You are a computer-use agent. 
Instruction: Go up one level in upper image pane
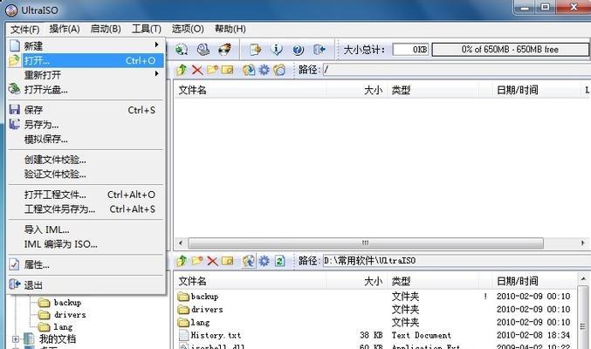pos(182,70)
